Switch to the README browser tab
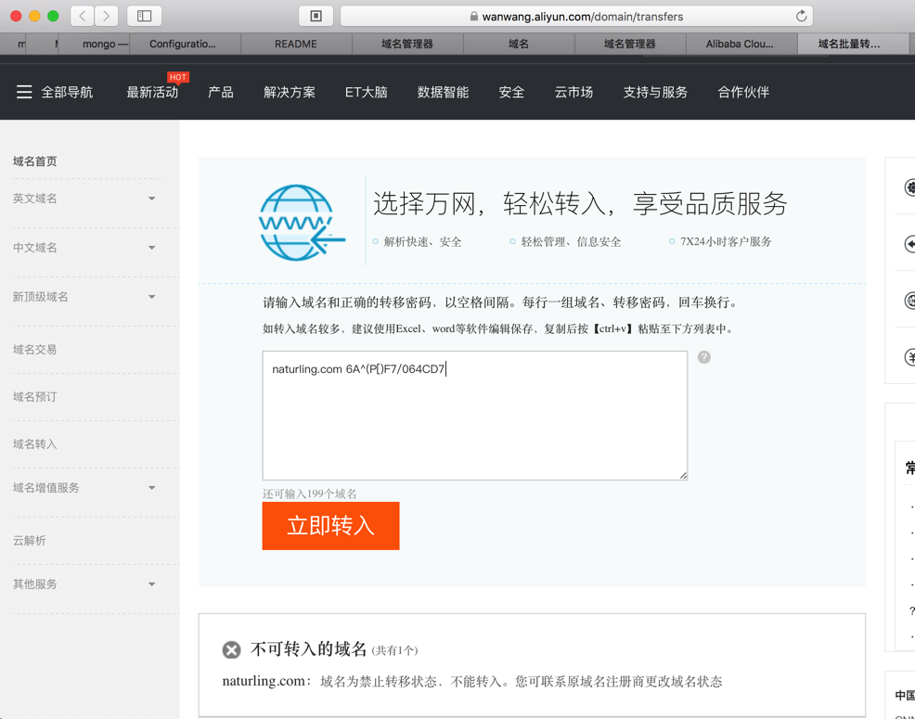This screenshot has height=719, width=915. (296, 44)
